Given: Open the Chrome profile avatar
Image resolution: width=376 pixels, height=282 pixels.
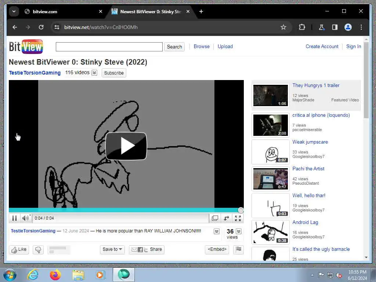Looking at the screenshot, I should pos(348,27).
